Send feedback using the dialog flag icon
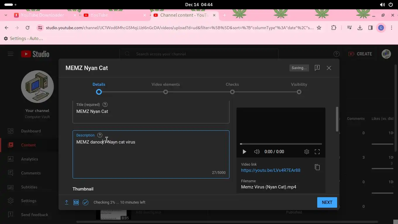This screenshot has width=398, height=224. coord(317,68)
